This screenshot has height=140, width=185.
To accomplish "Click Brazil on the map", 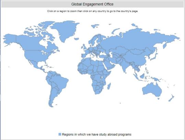I will tap(60, 81).
